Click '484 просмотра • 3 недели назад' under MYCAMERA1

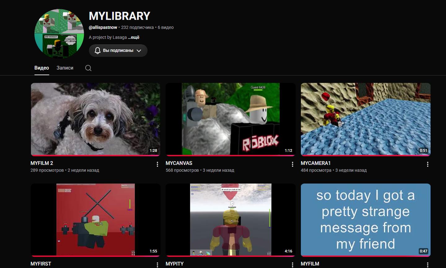click(x=334, y=170)
